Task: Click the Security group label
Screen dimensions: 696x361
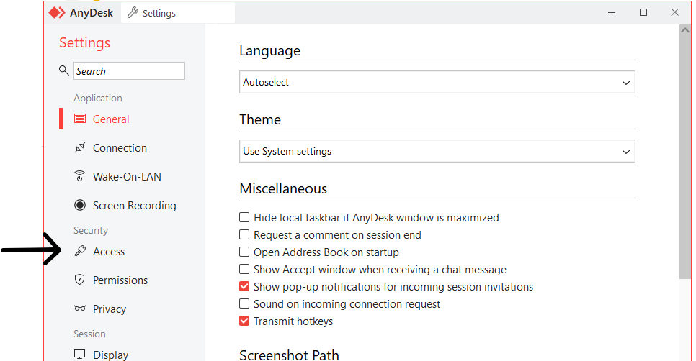Action: coord(91,230)
